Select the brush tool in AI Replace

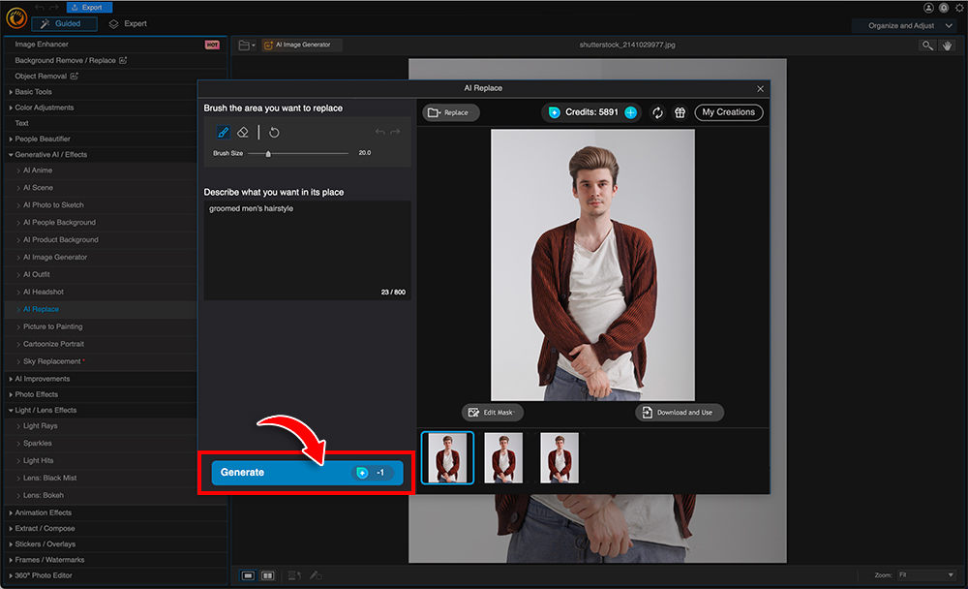(x=223, y=133)
